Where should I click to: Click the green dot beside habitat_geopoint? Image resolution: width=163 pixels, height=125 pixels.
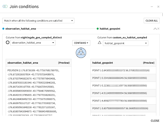pos(98,29)
